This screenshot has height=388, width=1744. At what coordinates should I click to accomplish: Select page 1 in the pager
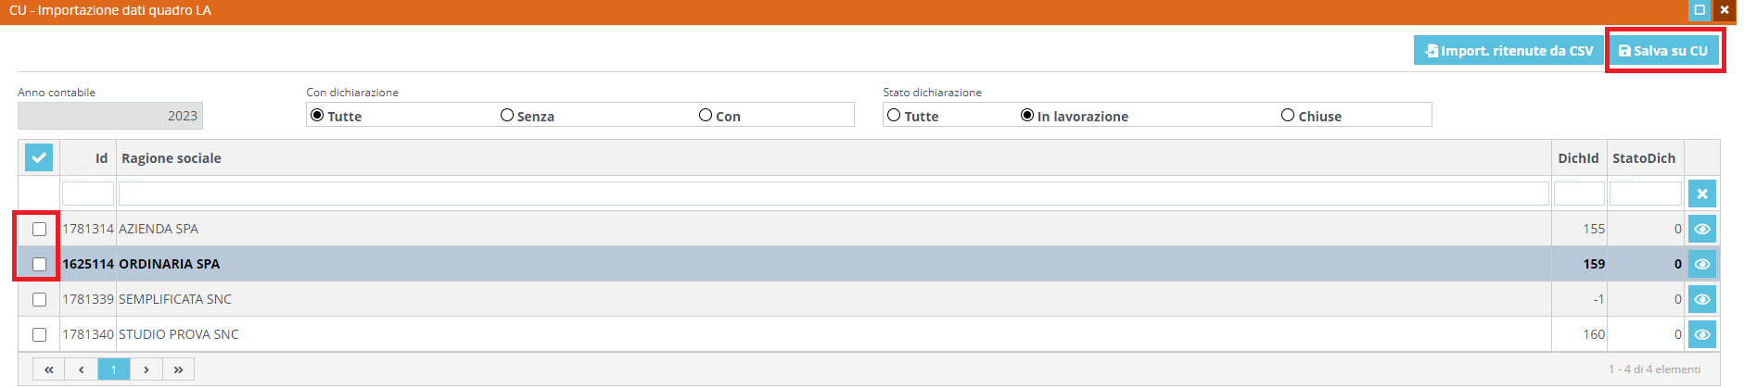point(114,369)
